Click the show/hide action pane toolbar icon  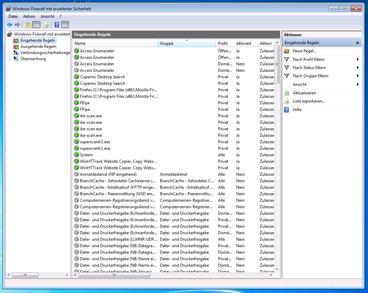click(x=65, y=25)
